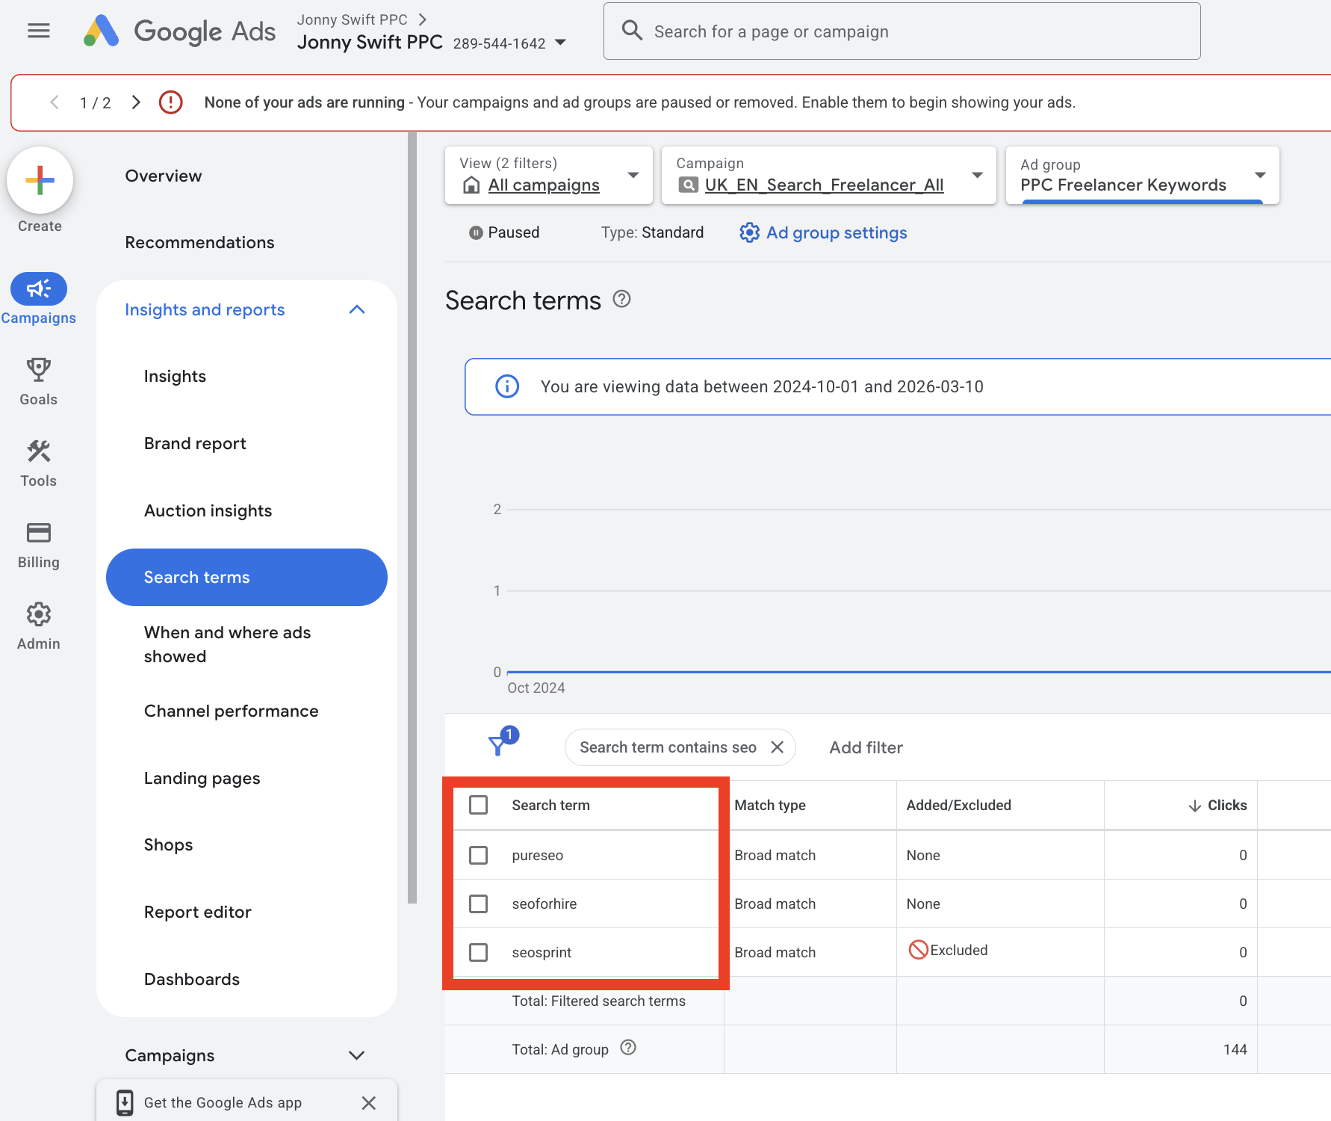
Task: Click the Create plus icon
Action: tap(40, 180)
